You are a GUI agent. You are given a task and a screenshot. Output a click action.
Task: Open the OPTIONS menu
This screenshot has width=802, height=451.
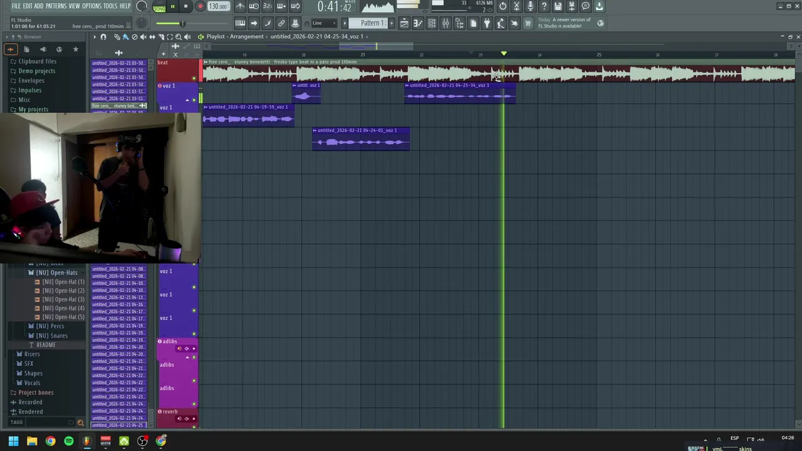pyautogui.click(x=91, y=6)
